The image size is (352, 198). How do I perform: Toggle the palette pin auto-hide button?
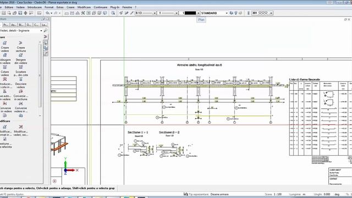pyautogui.click(x=43, y=19)
